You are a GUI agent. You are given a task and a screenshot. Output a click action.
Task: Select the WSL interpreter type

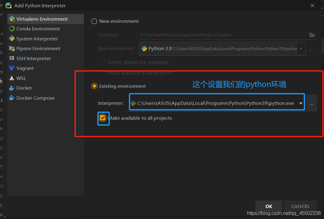[x=46, y=78]
